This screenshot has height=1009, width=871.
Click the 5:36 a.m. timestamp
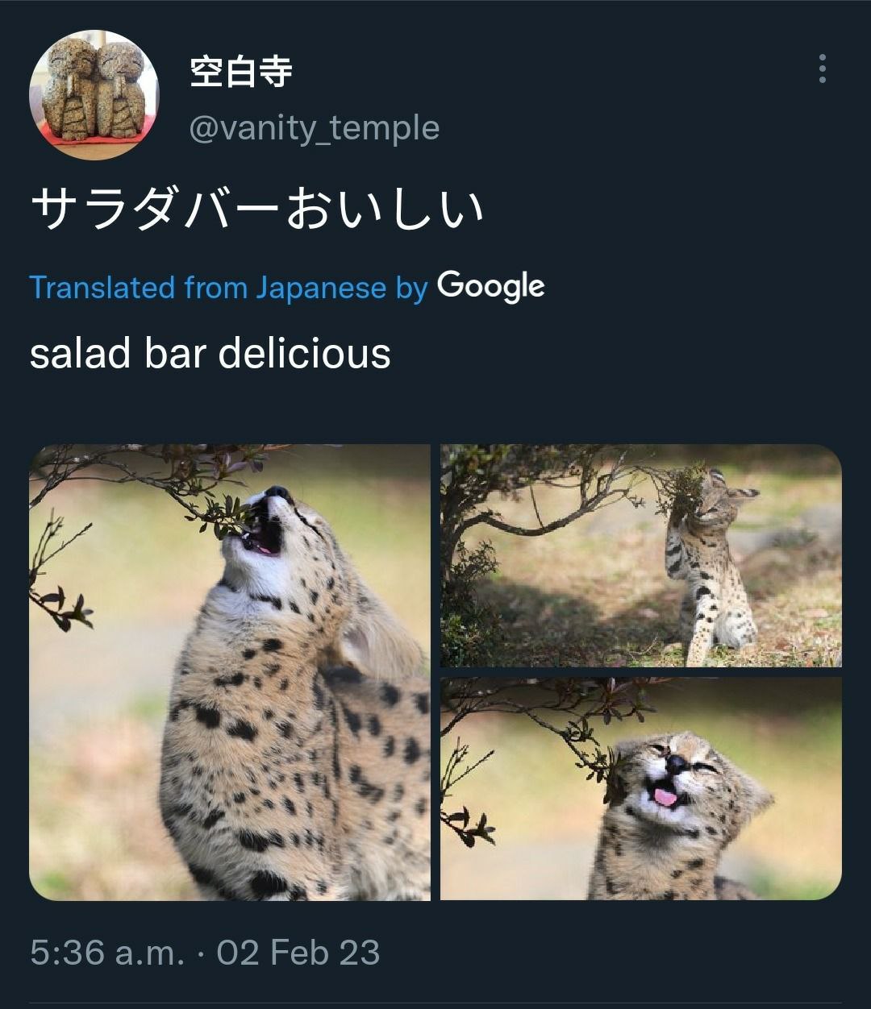click(x=107, y=953)
